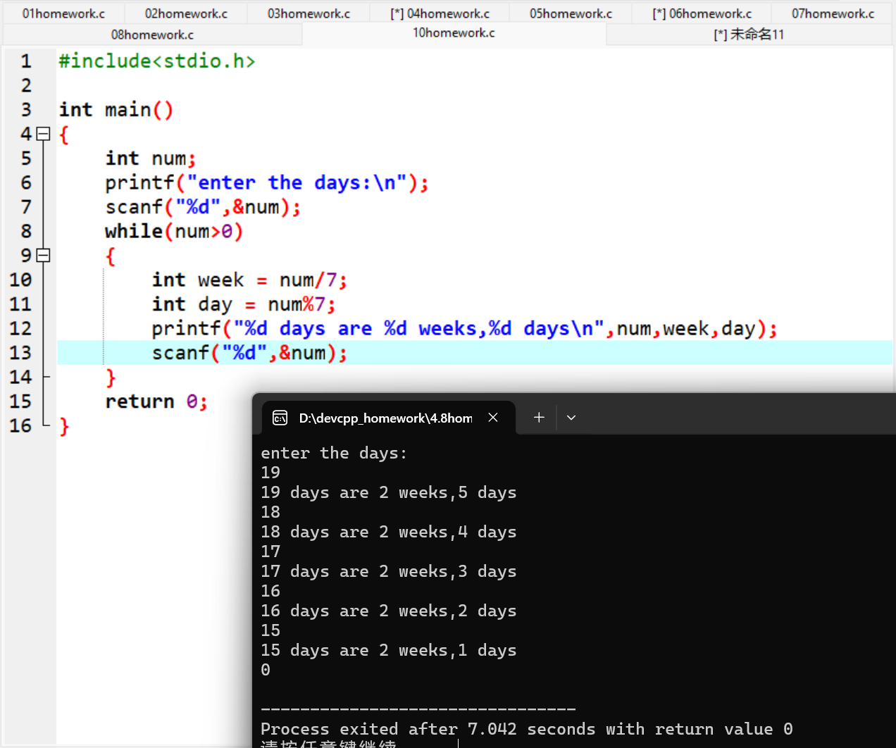Click the console icon in the terminal tab
This screenshot has height=748, width=896.
280,418
